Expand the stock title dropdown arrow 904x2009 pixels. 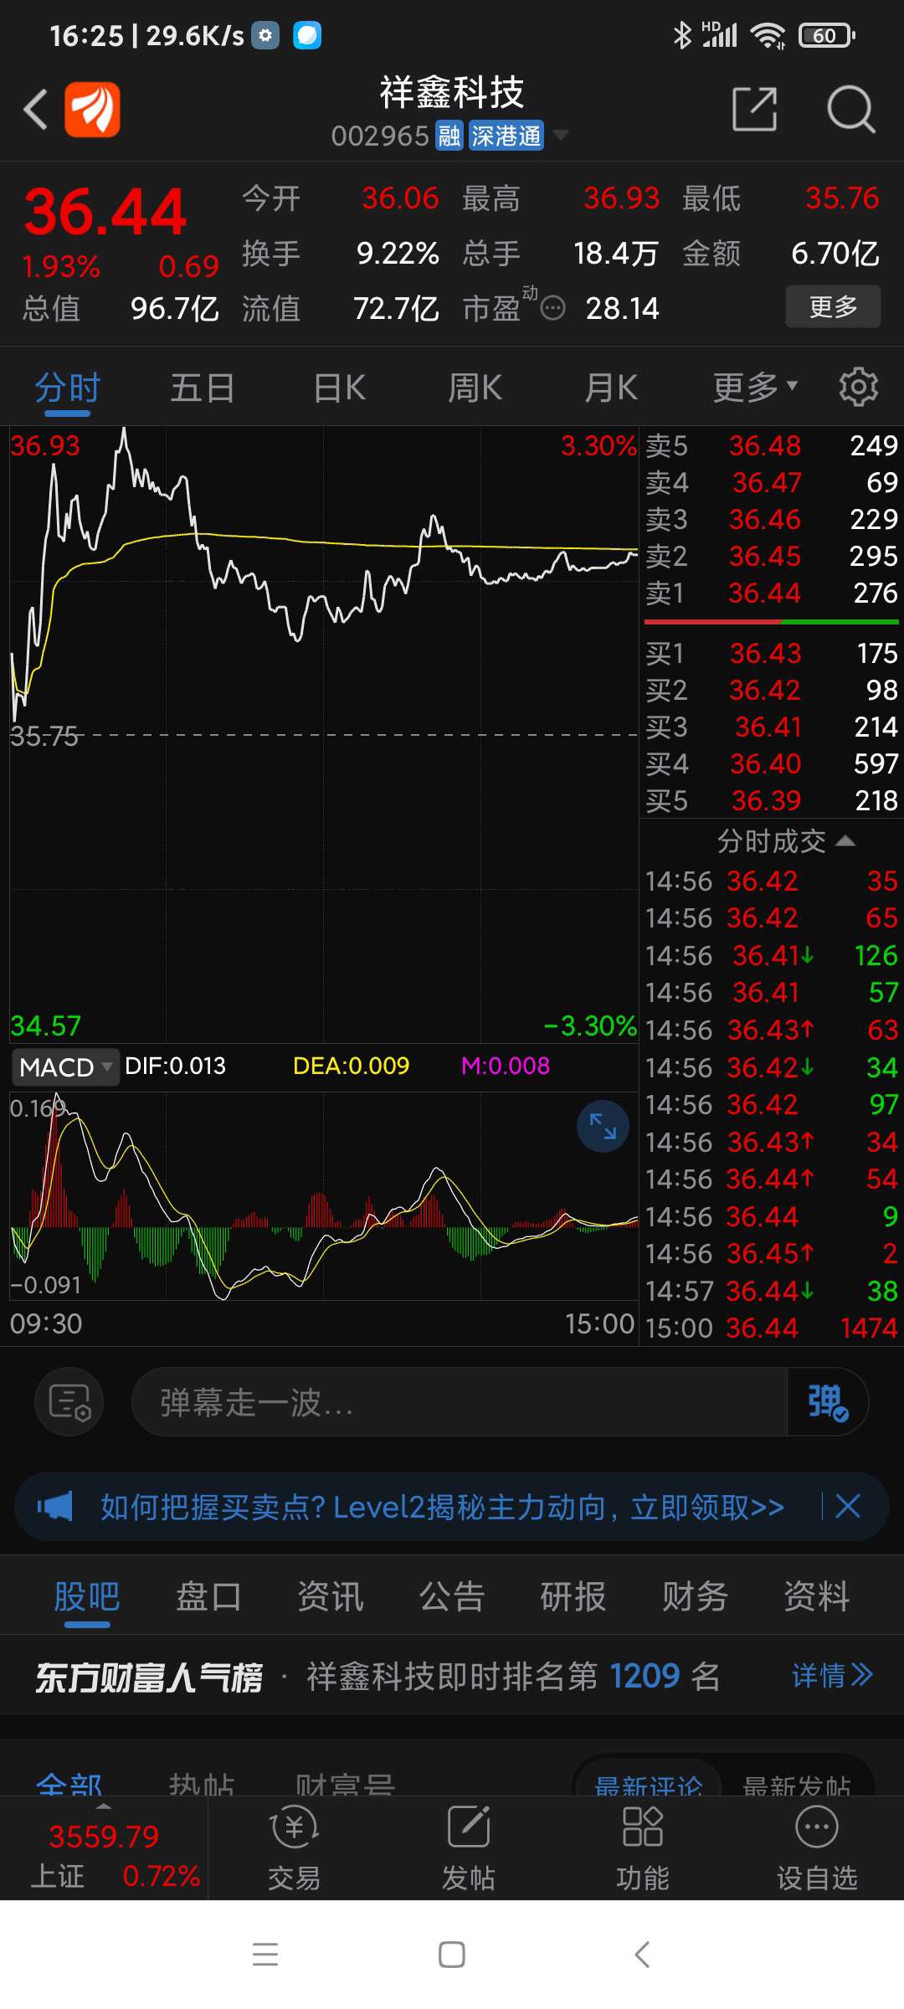pyautogui.click(x=561, y=135)
